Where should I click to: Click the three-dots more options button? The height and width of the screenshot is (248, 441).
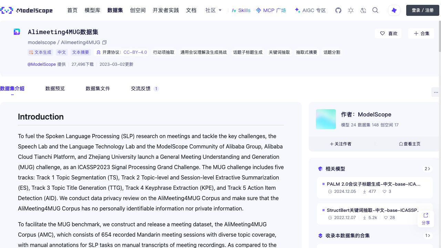click(436, 92)
